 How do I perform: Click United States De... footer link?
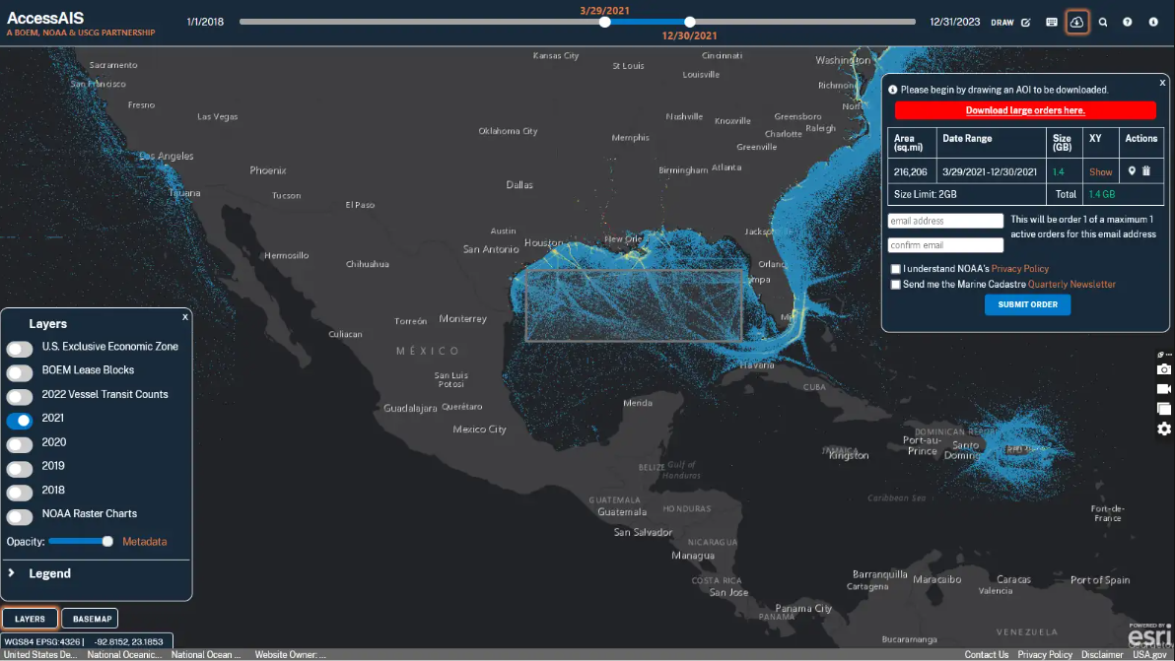pyautogui.click(x=40, y=655)
